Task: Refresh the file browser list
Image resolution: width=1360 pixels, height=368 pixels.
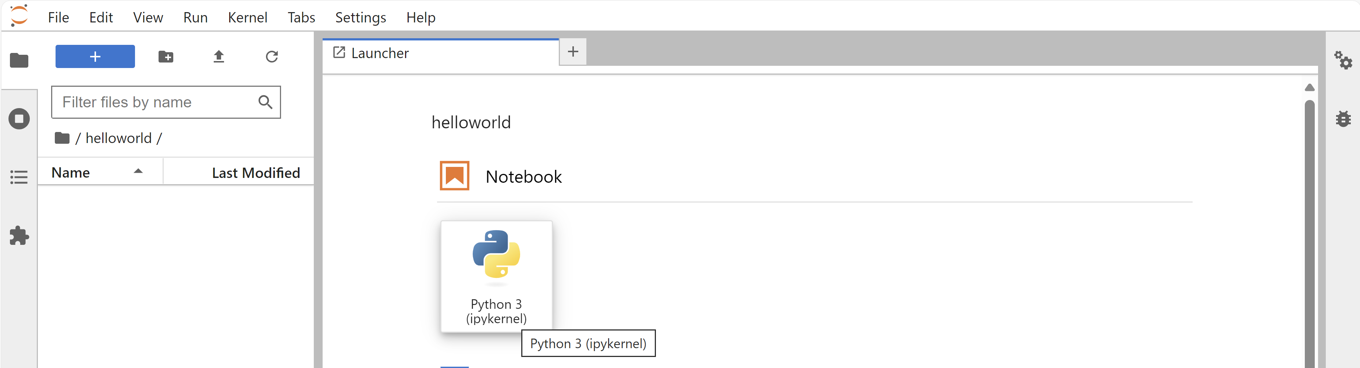Action: 271,57
